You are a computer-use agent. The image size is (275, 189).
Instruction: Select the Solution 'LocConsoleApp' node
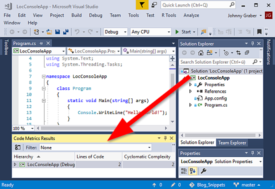pos(221,71)
